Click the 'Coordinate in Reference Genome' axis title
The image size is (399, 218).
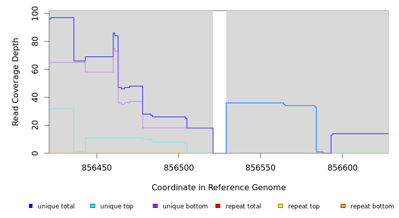click(x=219, y=188)
